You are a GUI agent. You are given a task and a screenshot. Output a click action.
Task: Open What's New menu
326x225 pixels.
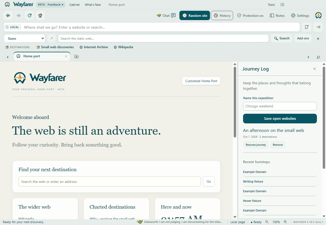[93, 5]
